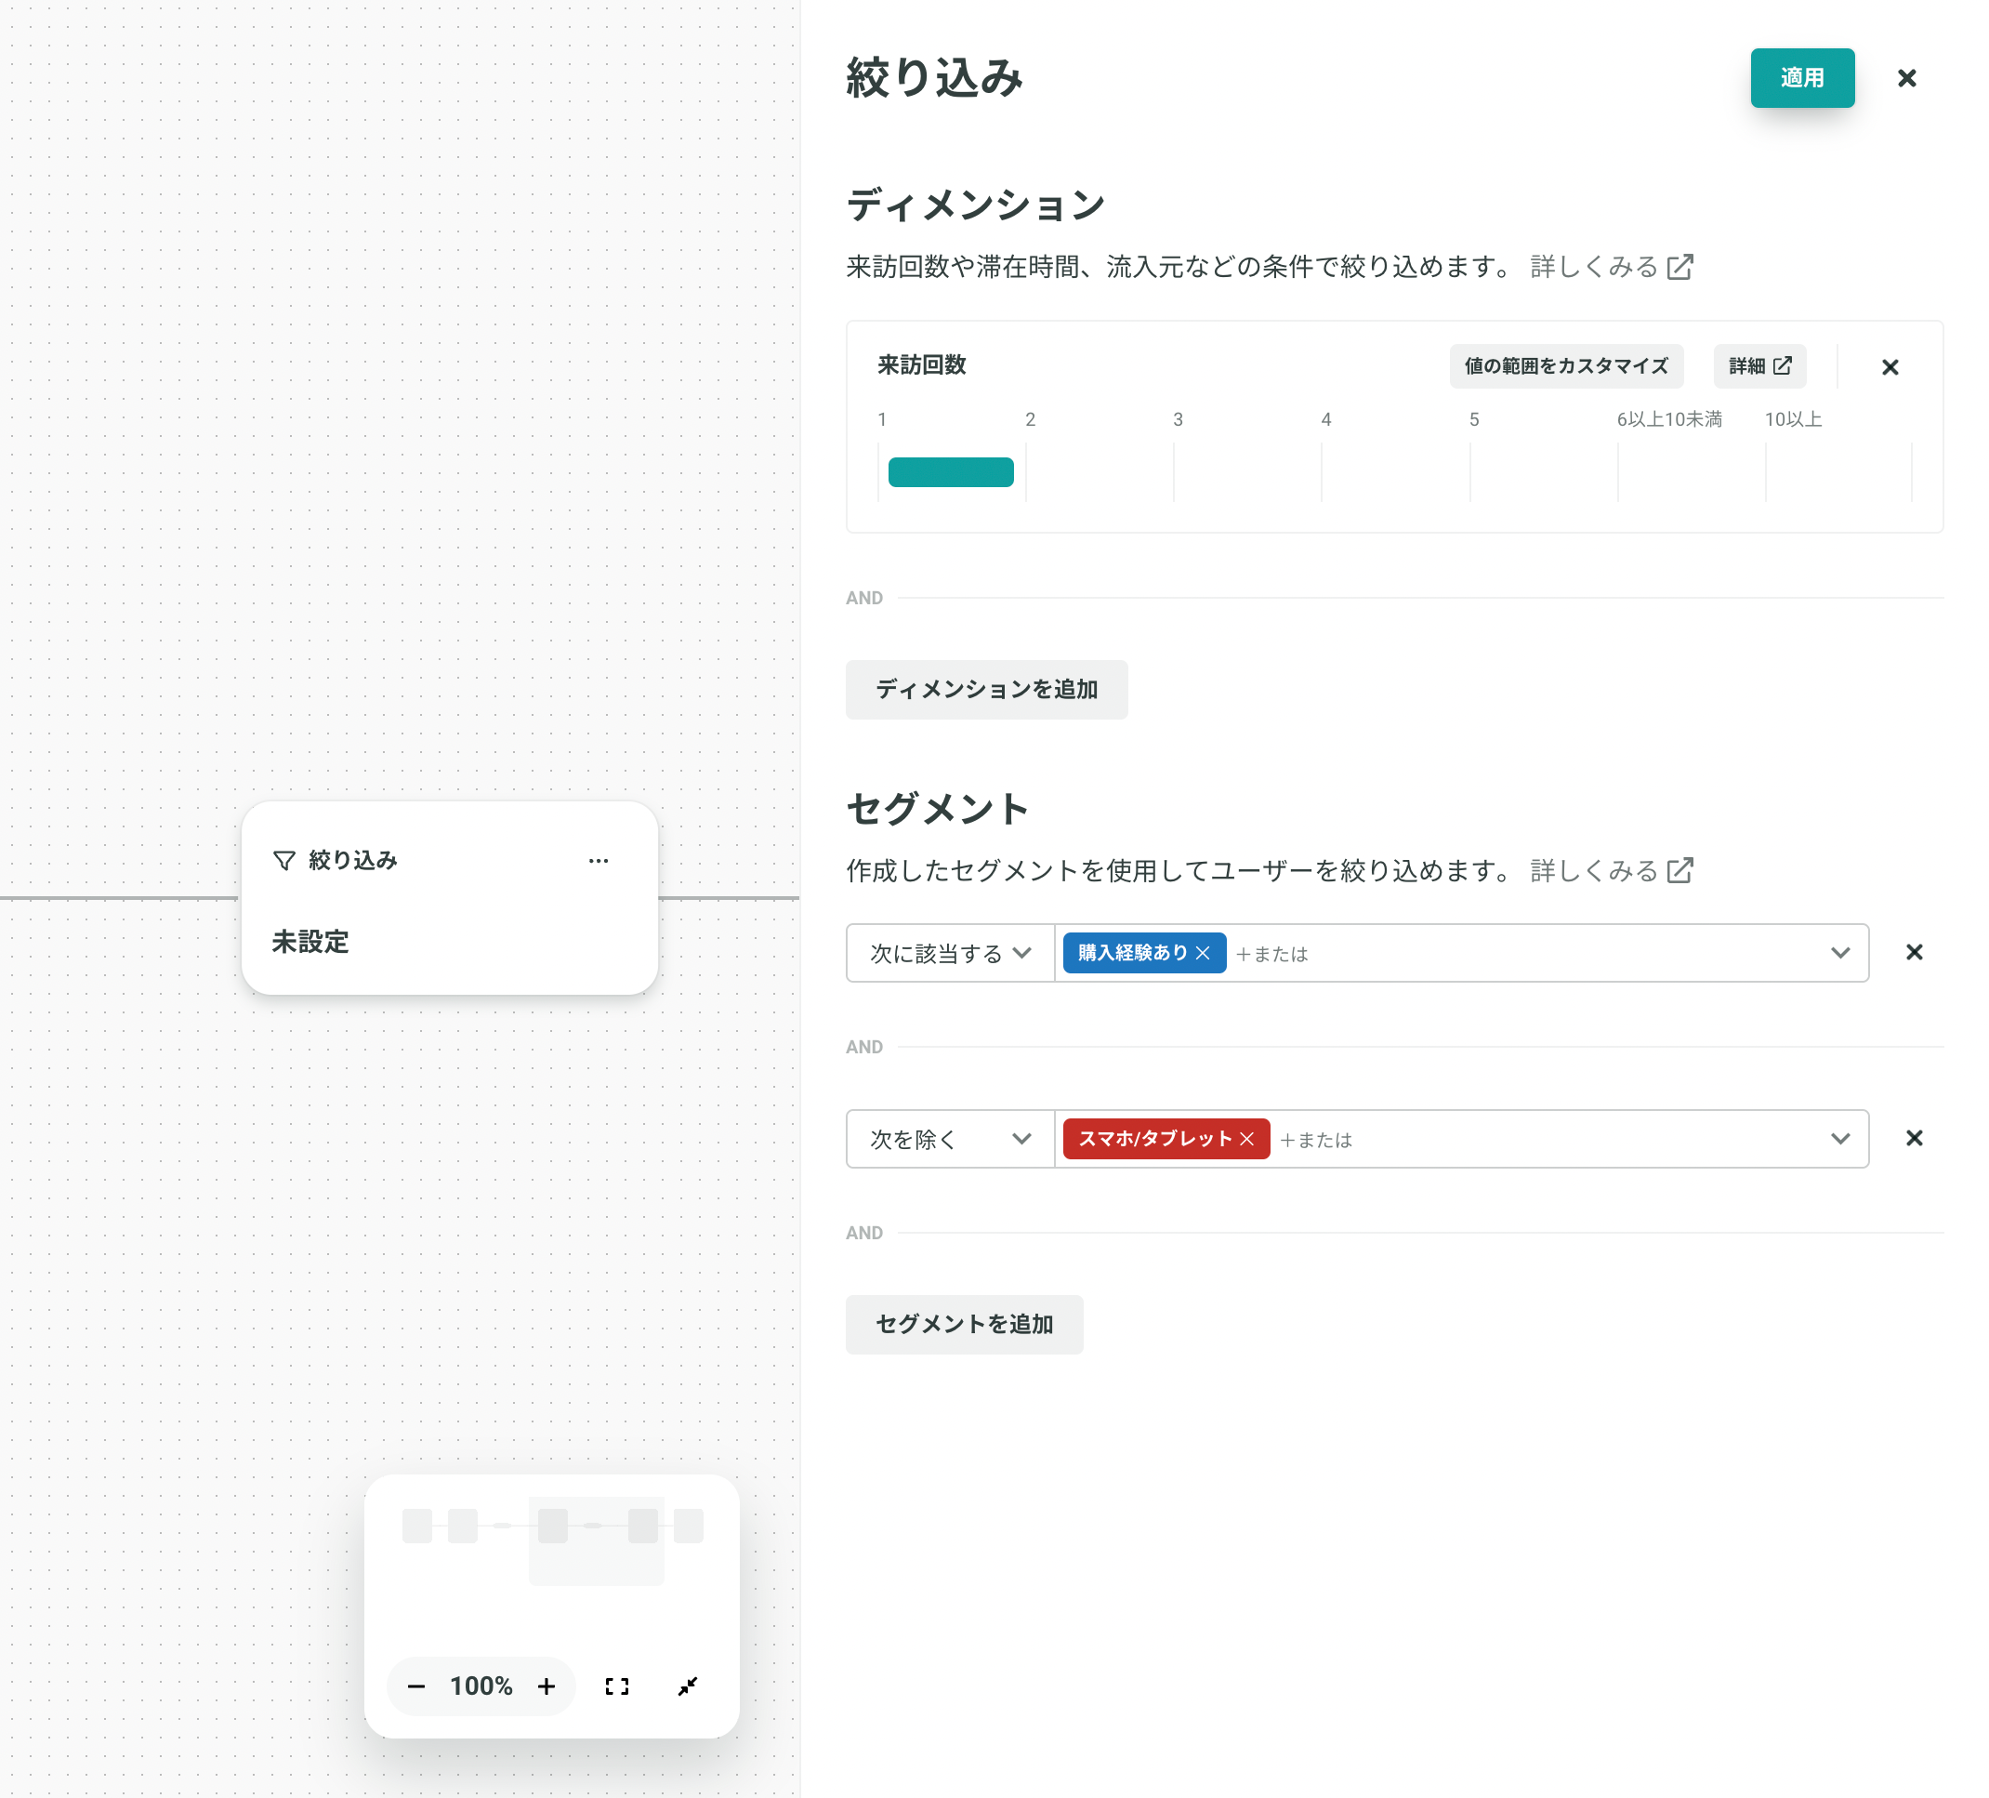Delete the 次に該当する segment row

coord(1914,952)
